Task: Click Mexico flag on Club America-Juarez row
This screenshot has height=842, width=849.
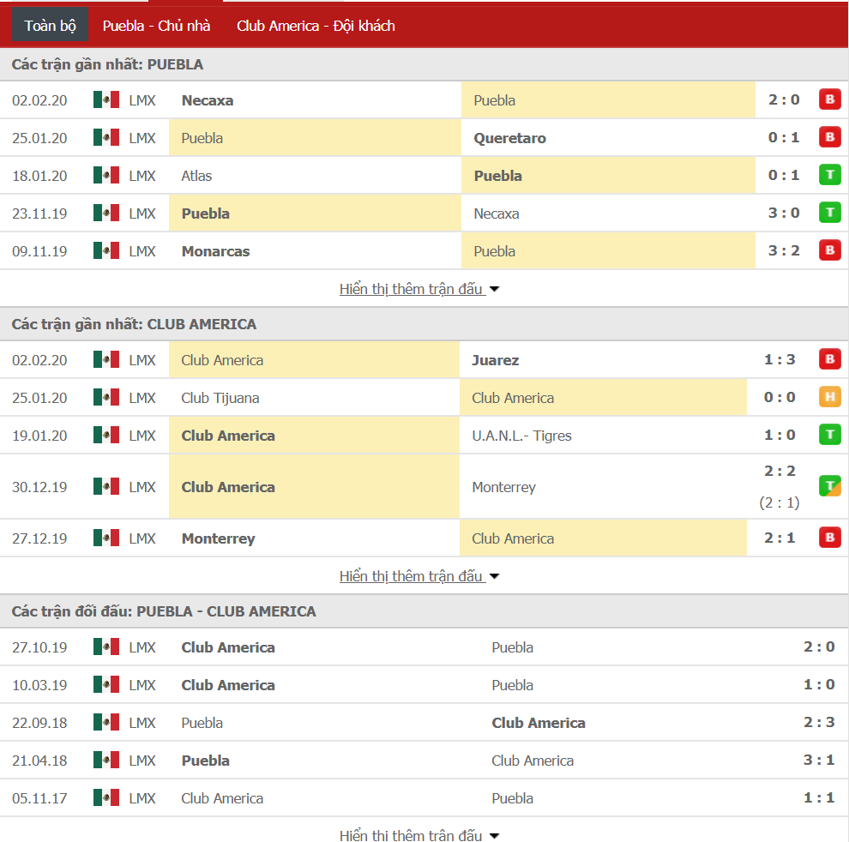Action: tap(106, 359)
